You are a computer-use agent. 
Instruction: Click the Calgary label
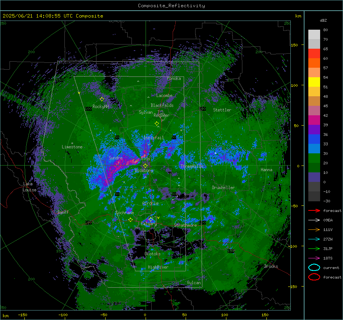click(x=149, y=224)
